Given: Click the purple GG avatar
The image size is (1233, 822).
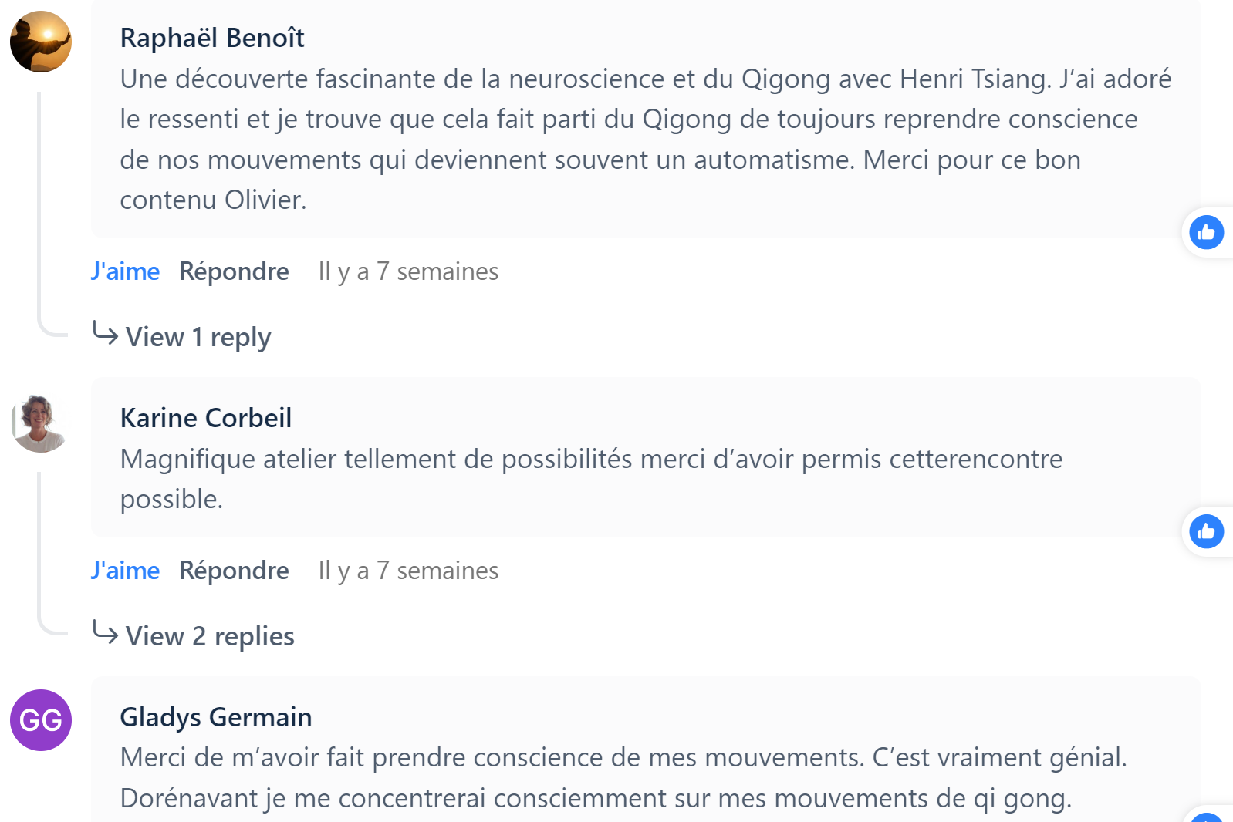Looking at the screenshot, I should point(41,720).
